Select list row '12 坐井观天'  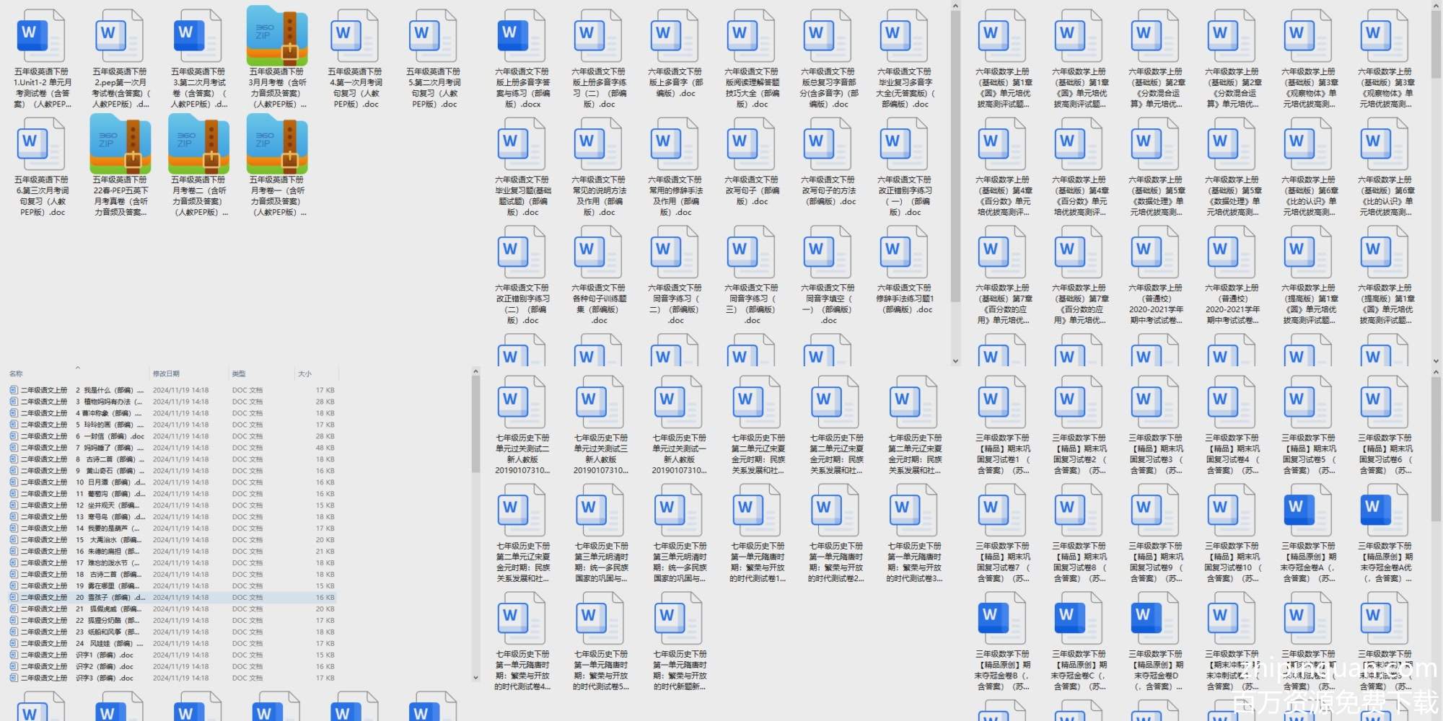pyautogui.click(x=172, y=505)
